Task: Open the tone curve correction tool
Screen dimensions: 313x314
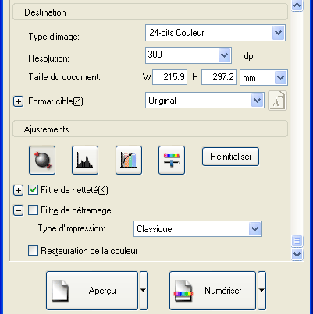Action: coord(129,160)
